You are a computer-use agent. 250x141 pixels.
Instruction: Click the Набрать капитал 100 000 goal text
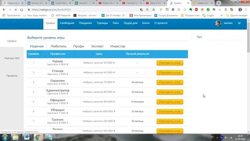click(99, 111)
